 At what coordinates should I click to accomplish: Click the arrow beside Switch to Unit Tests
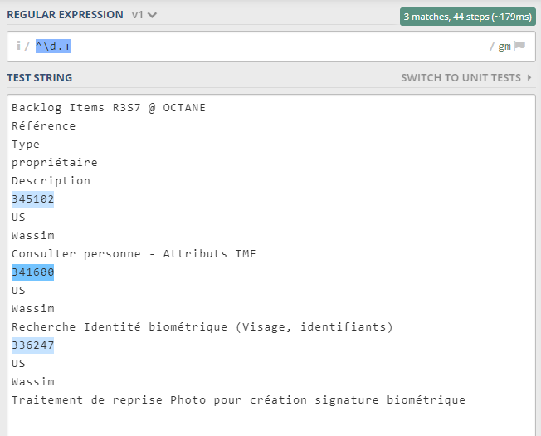[x=529, y=78]
